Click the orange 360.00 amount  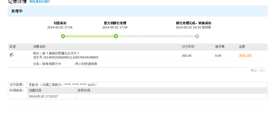pos(245,55)
